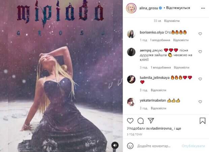Save post with the bookmark icon

pos(202,121)
